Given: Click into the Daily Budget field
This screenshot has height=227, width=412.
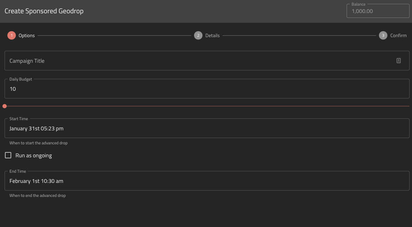Looking at the screenshot, I should click(207, 89).
